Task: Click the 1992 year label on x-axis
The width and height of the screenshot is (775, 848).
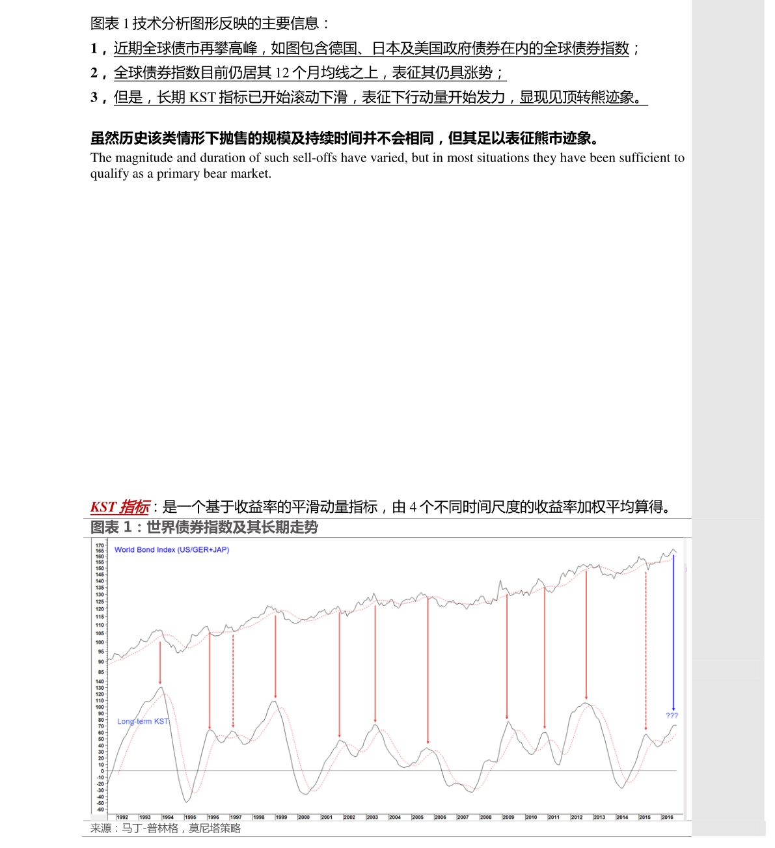Action: click(x=122, y=817)
